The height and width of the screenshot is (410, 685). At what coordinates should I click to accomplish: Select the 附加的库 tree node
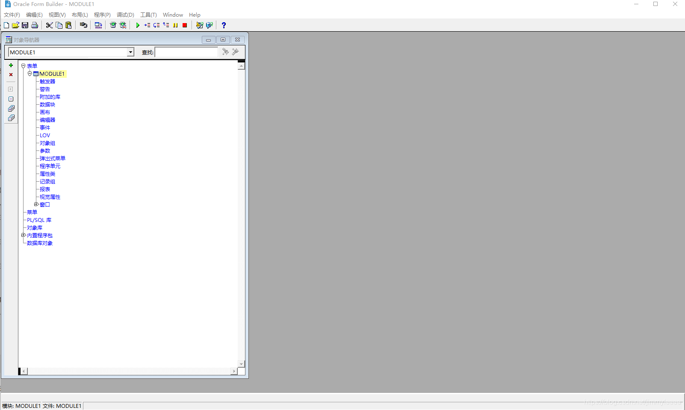click(50, 97)
